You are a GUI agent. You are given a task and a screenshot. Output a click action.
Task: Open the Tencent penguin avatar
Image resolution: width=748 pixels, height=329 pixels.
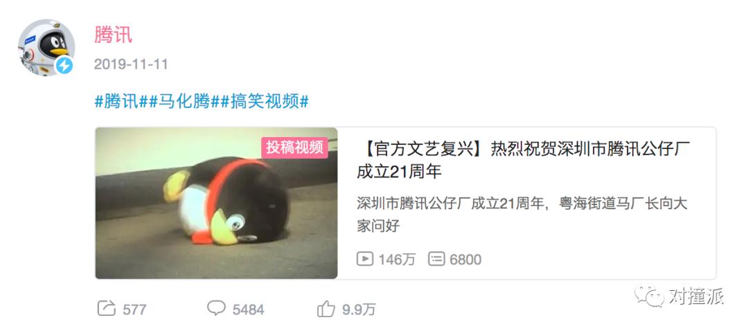(46, 47)
